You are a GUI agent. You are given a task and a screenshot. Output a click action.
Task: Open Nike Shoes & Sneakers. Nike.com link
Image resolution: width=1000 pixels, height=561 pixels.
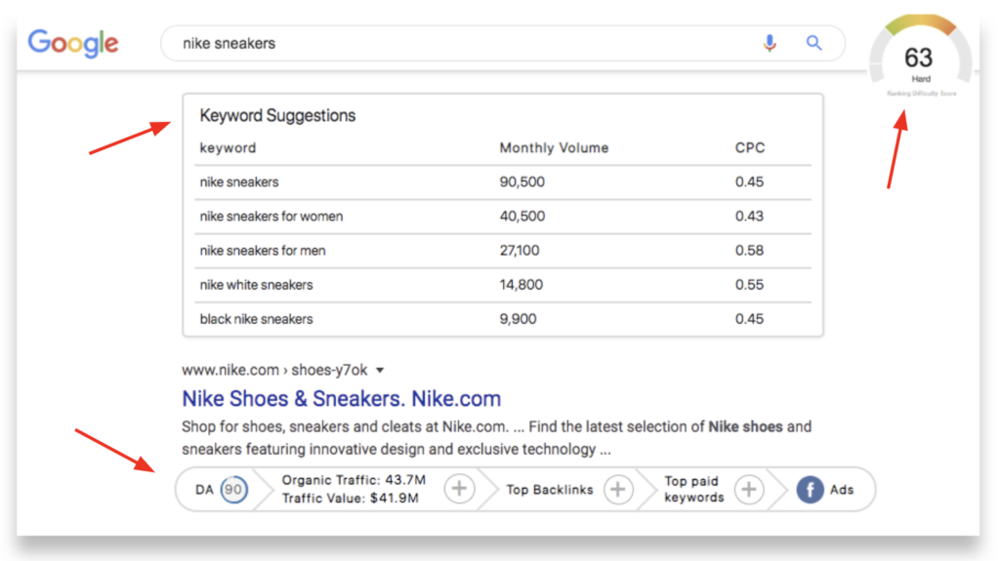[341, 398]
